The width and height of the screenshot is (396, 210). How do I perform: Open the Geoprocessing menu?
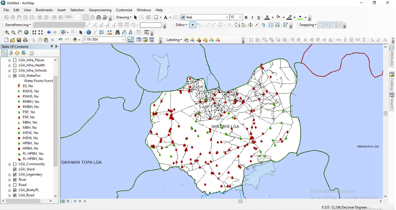coord(100,10)
